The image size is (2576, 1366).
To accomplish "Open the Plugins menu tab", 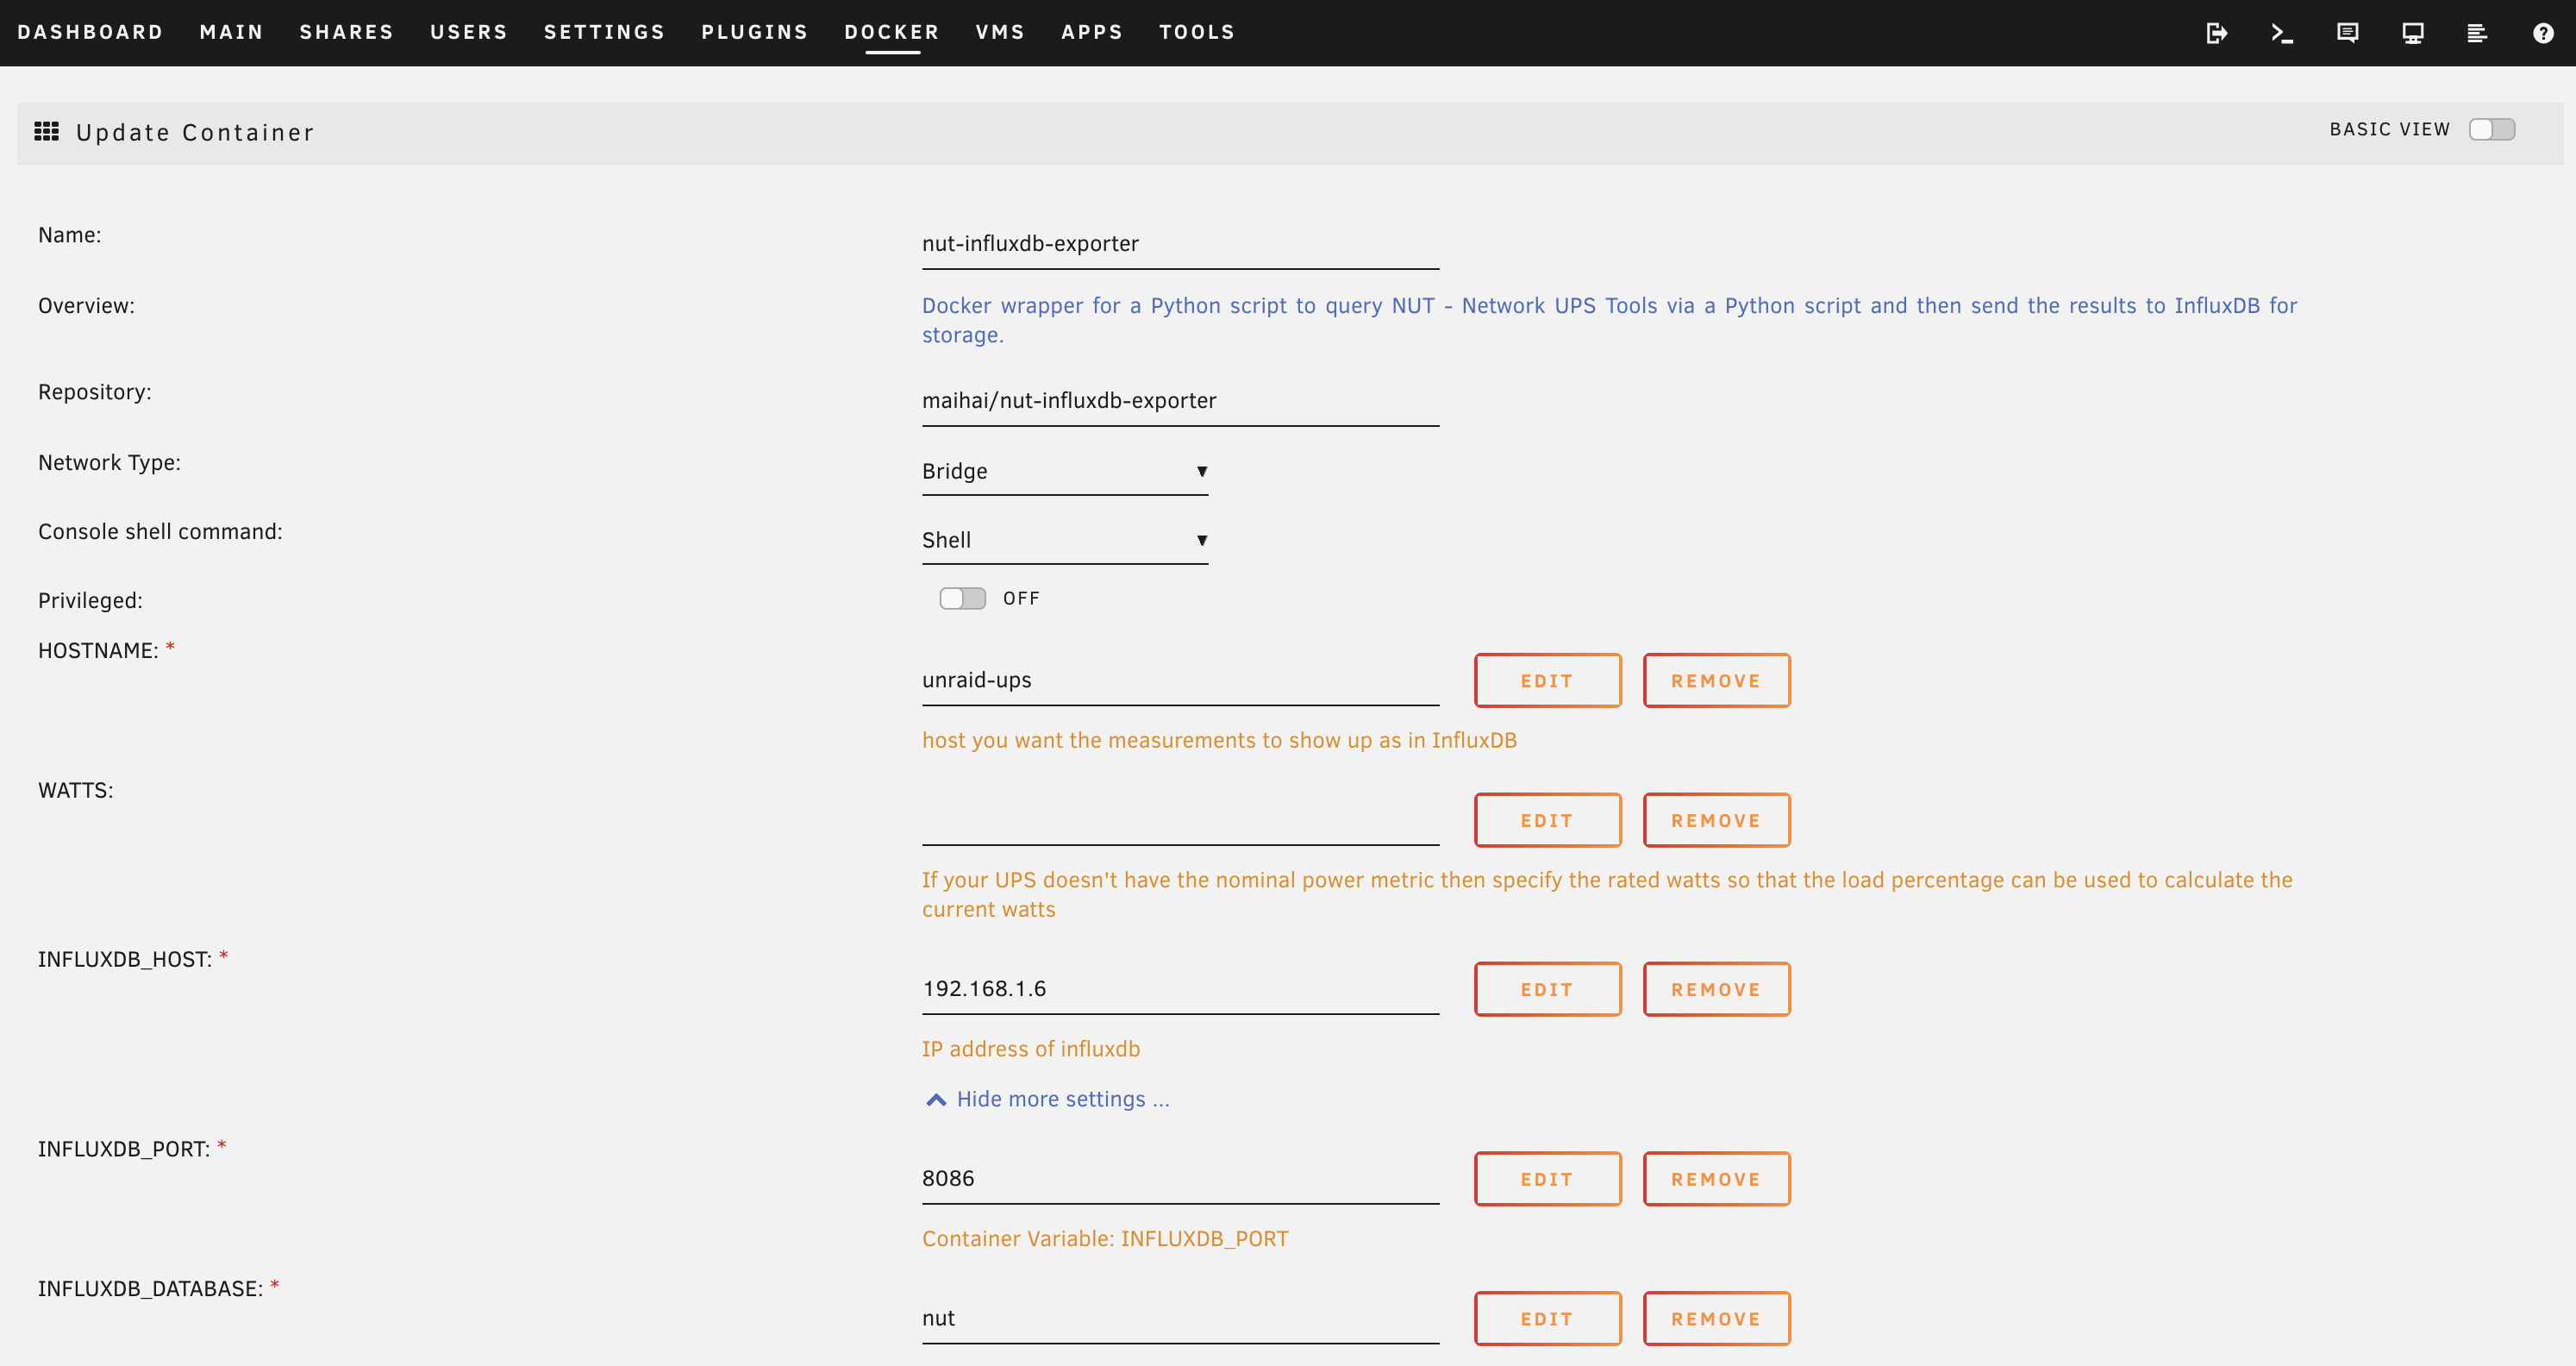I will coord(754,32).
